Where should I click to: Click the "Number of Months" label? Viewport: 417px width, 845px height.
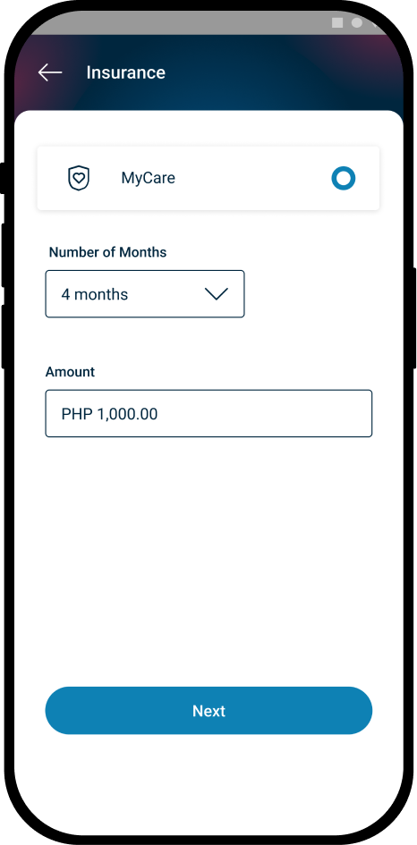point(108,252)
